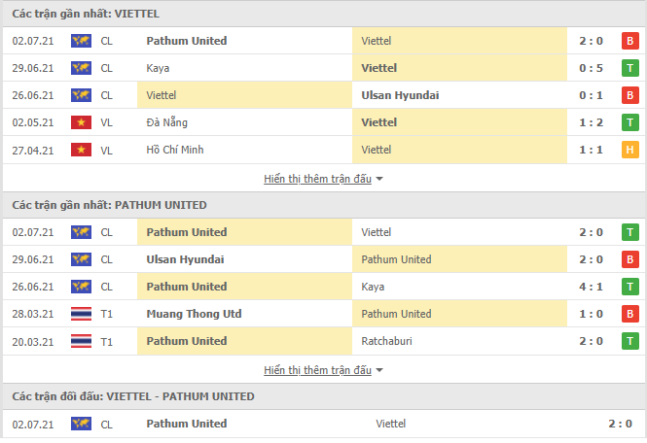Click the Thailand flag icon for Muang Thong Utd match
The height and width of the screenshot is (443, 647).
81,314
